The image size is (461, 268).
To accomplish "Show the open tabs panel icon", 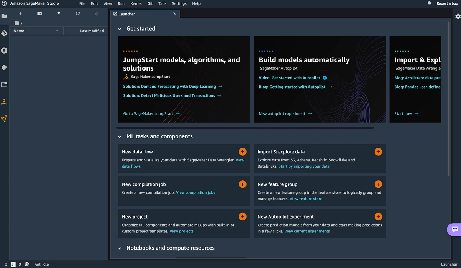I will (x=4, y=84).
